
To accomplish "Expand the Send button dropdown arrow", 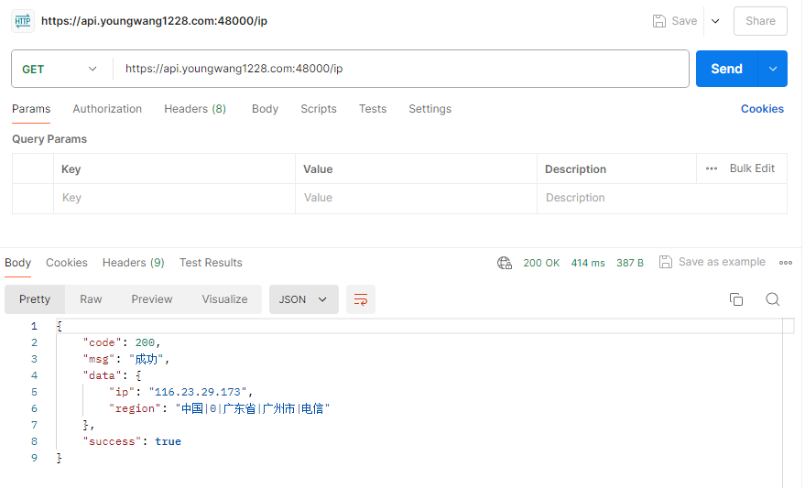I will tap(772, 69).
